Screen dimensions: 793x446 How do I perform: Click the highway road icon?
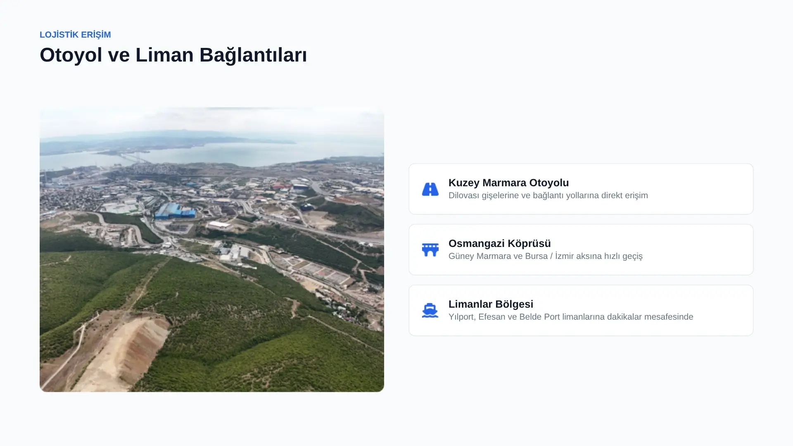[x=430, y=189]
